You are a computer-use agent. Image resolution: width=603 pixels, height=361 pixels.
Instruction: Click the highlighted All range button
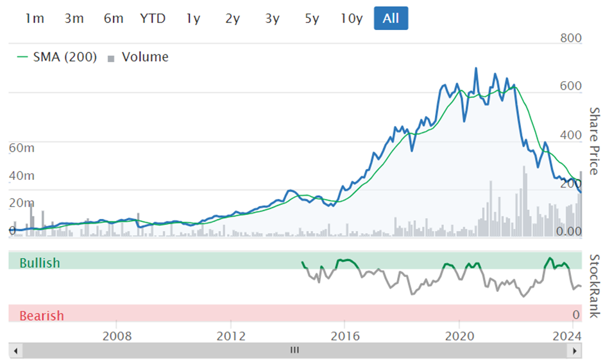pyautogui.click(x=391, y=19)
